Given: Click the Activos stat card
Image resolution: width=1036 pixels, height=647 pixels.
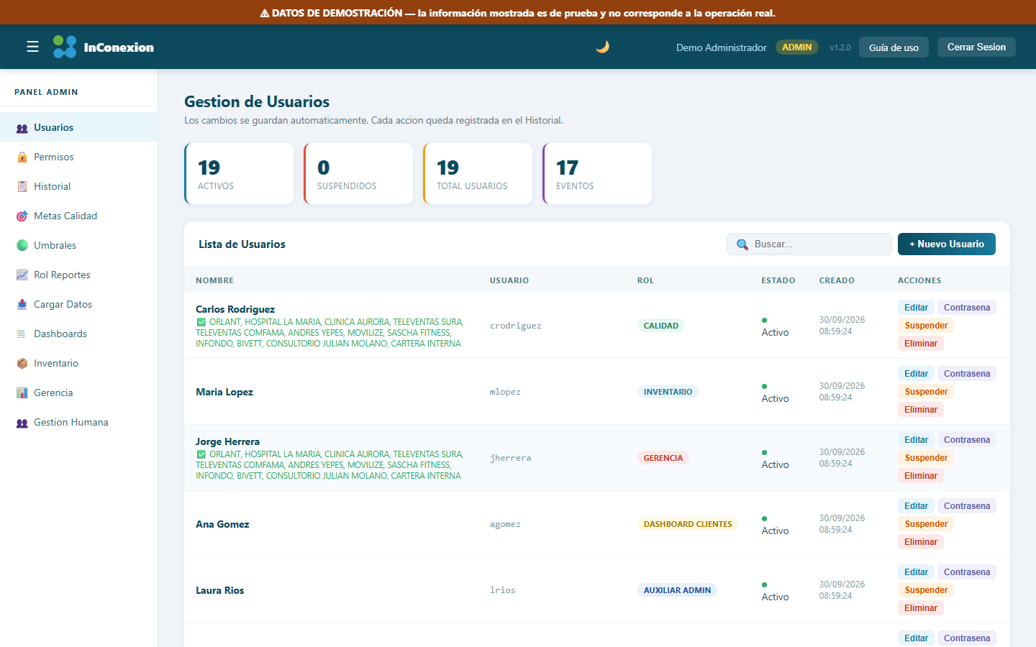Looking at the screenshot, I should (x=239, y=173).
